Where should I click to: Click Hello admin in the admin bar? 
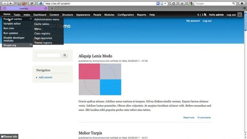click(216, 15)
